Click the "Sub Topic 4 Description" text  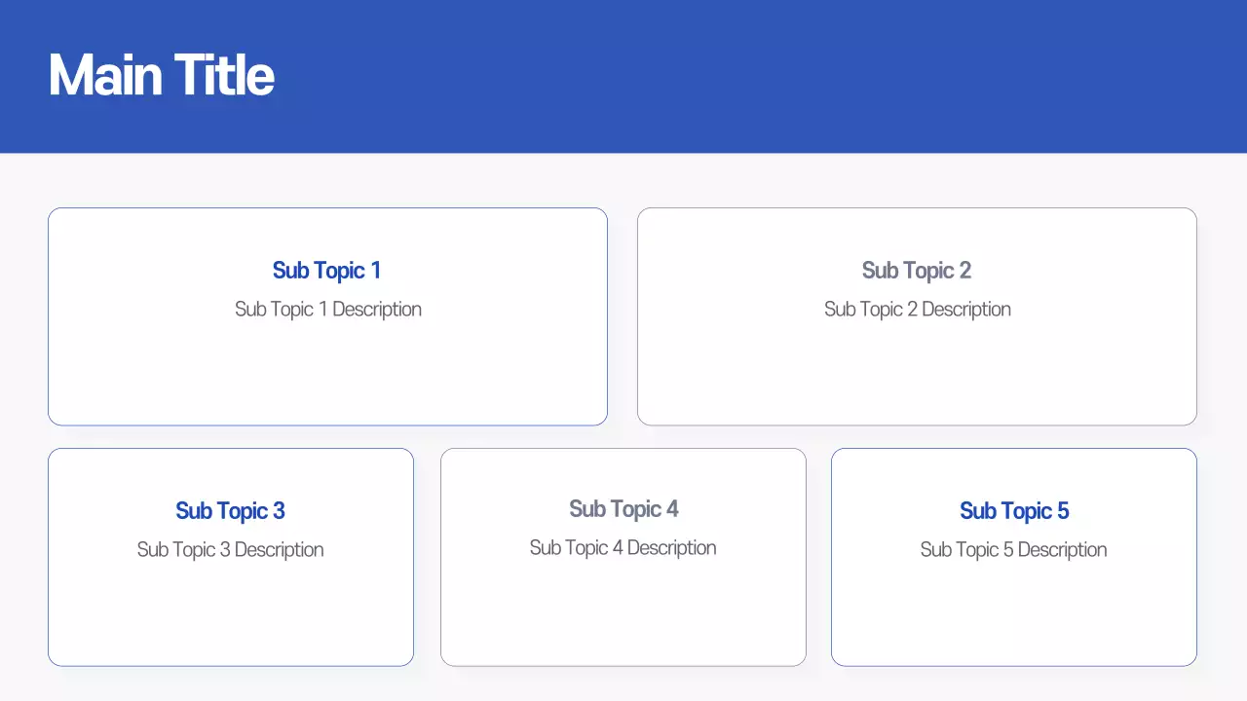click(623, 548)
